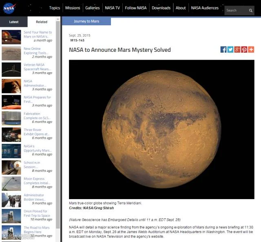Open 'Moon Express Completes Initial' link
This screenshot has height=242, width=261.
pyautogui.click(x=37, y=181)
